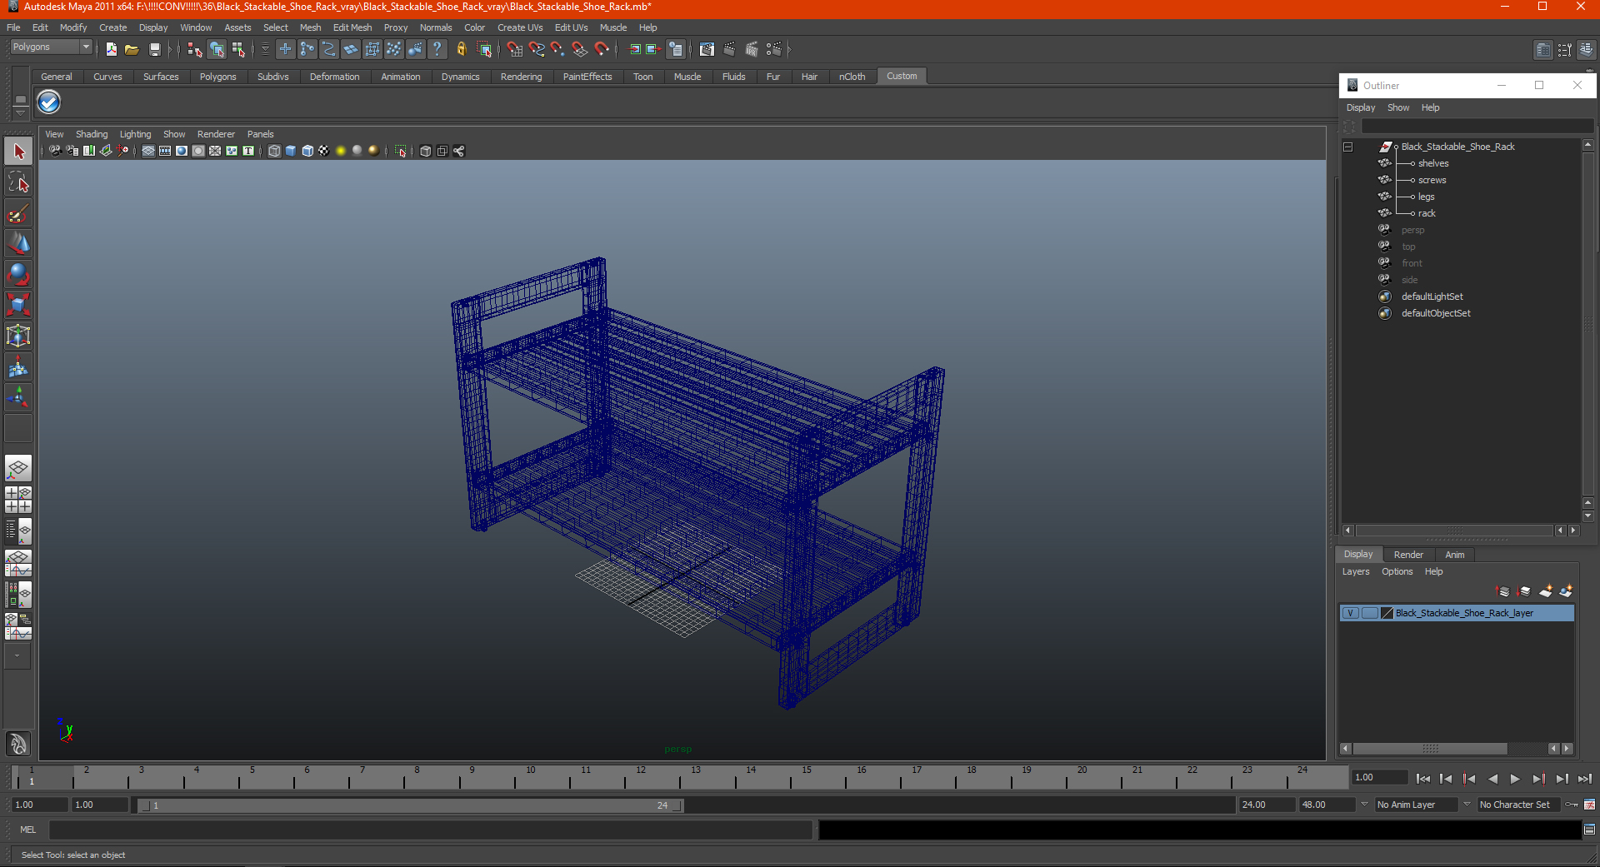Toggle use all lights yellow sphere
This screenshot has height=867, width=1600.
(x=341, y=151)
